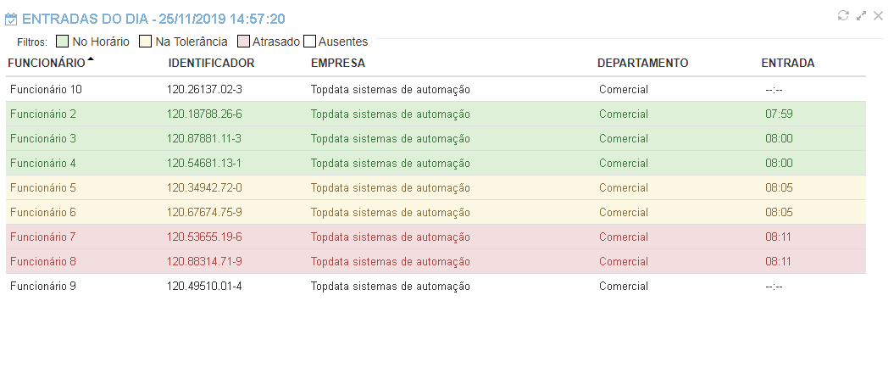Screen dimensions: 894x390
Task: Close the Entradas do Dia panel
Action: [x=878, y=15]
